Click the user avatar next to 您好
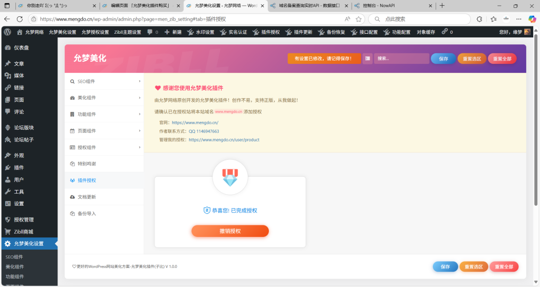The height and width of the screenshot is (287, 540). [527, 32]
